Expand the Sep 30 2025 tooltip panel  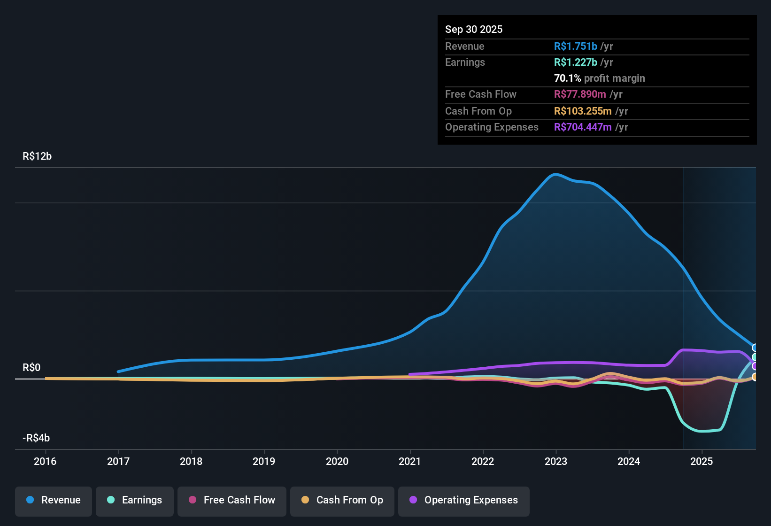474,29
